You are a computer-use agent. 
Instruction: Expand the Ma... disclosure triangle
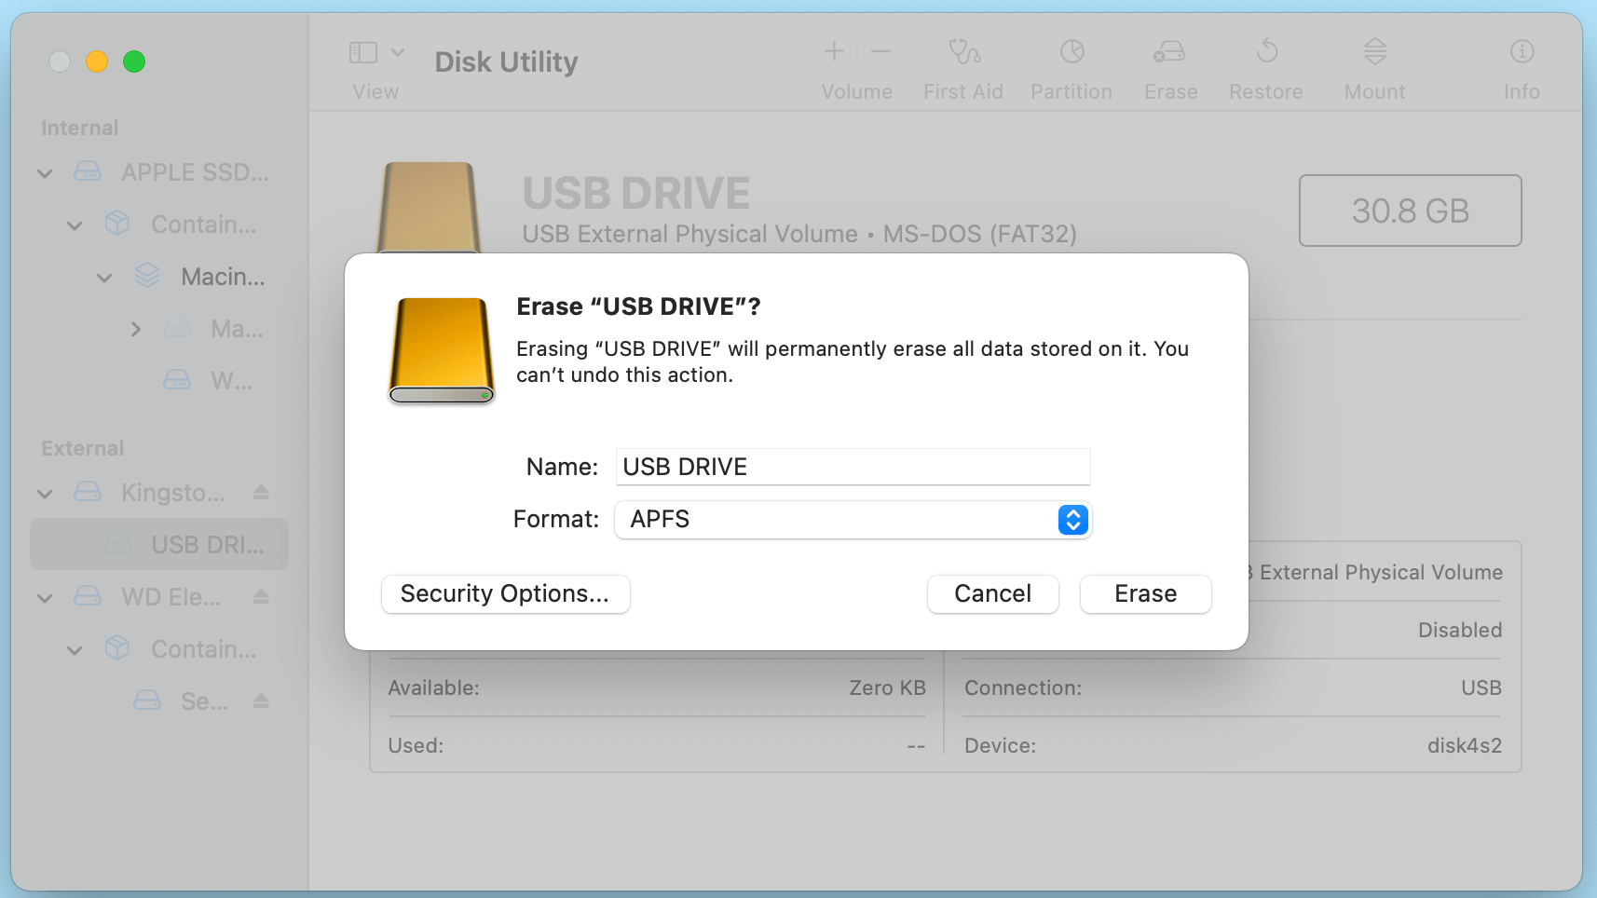(x=136, y=329)
